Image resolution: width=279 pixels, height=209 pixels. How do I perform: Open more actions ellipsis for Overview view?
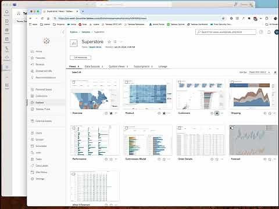116,113
